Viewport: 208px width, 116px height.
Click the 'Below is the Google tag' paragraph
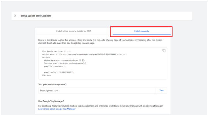point(100,42)
